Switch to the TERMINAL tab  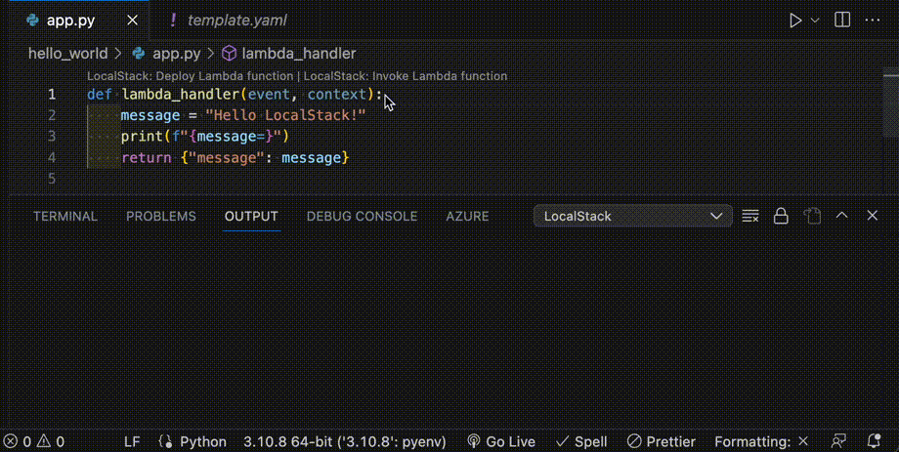pos(65,216)
